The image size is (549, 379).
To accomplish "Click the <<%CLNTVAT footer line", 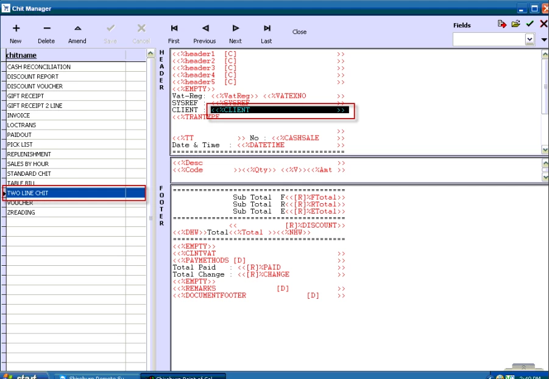I will click(x=259, y=254).
